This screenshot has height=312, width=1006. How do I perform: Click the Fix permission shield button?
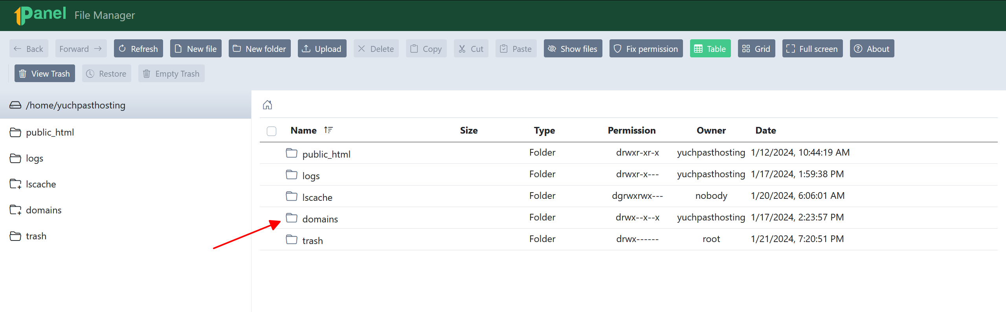(x=646, y=49)
